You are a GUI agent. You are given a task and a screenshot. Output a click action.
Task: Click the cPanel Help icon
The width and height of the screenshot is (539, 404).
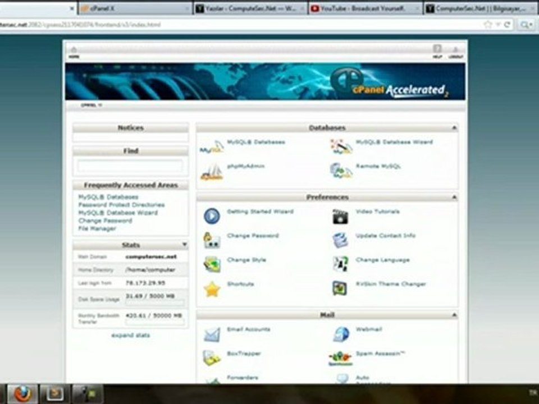point(437,52)
